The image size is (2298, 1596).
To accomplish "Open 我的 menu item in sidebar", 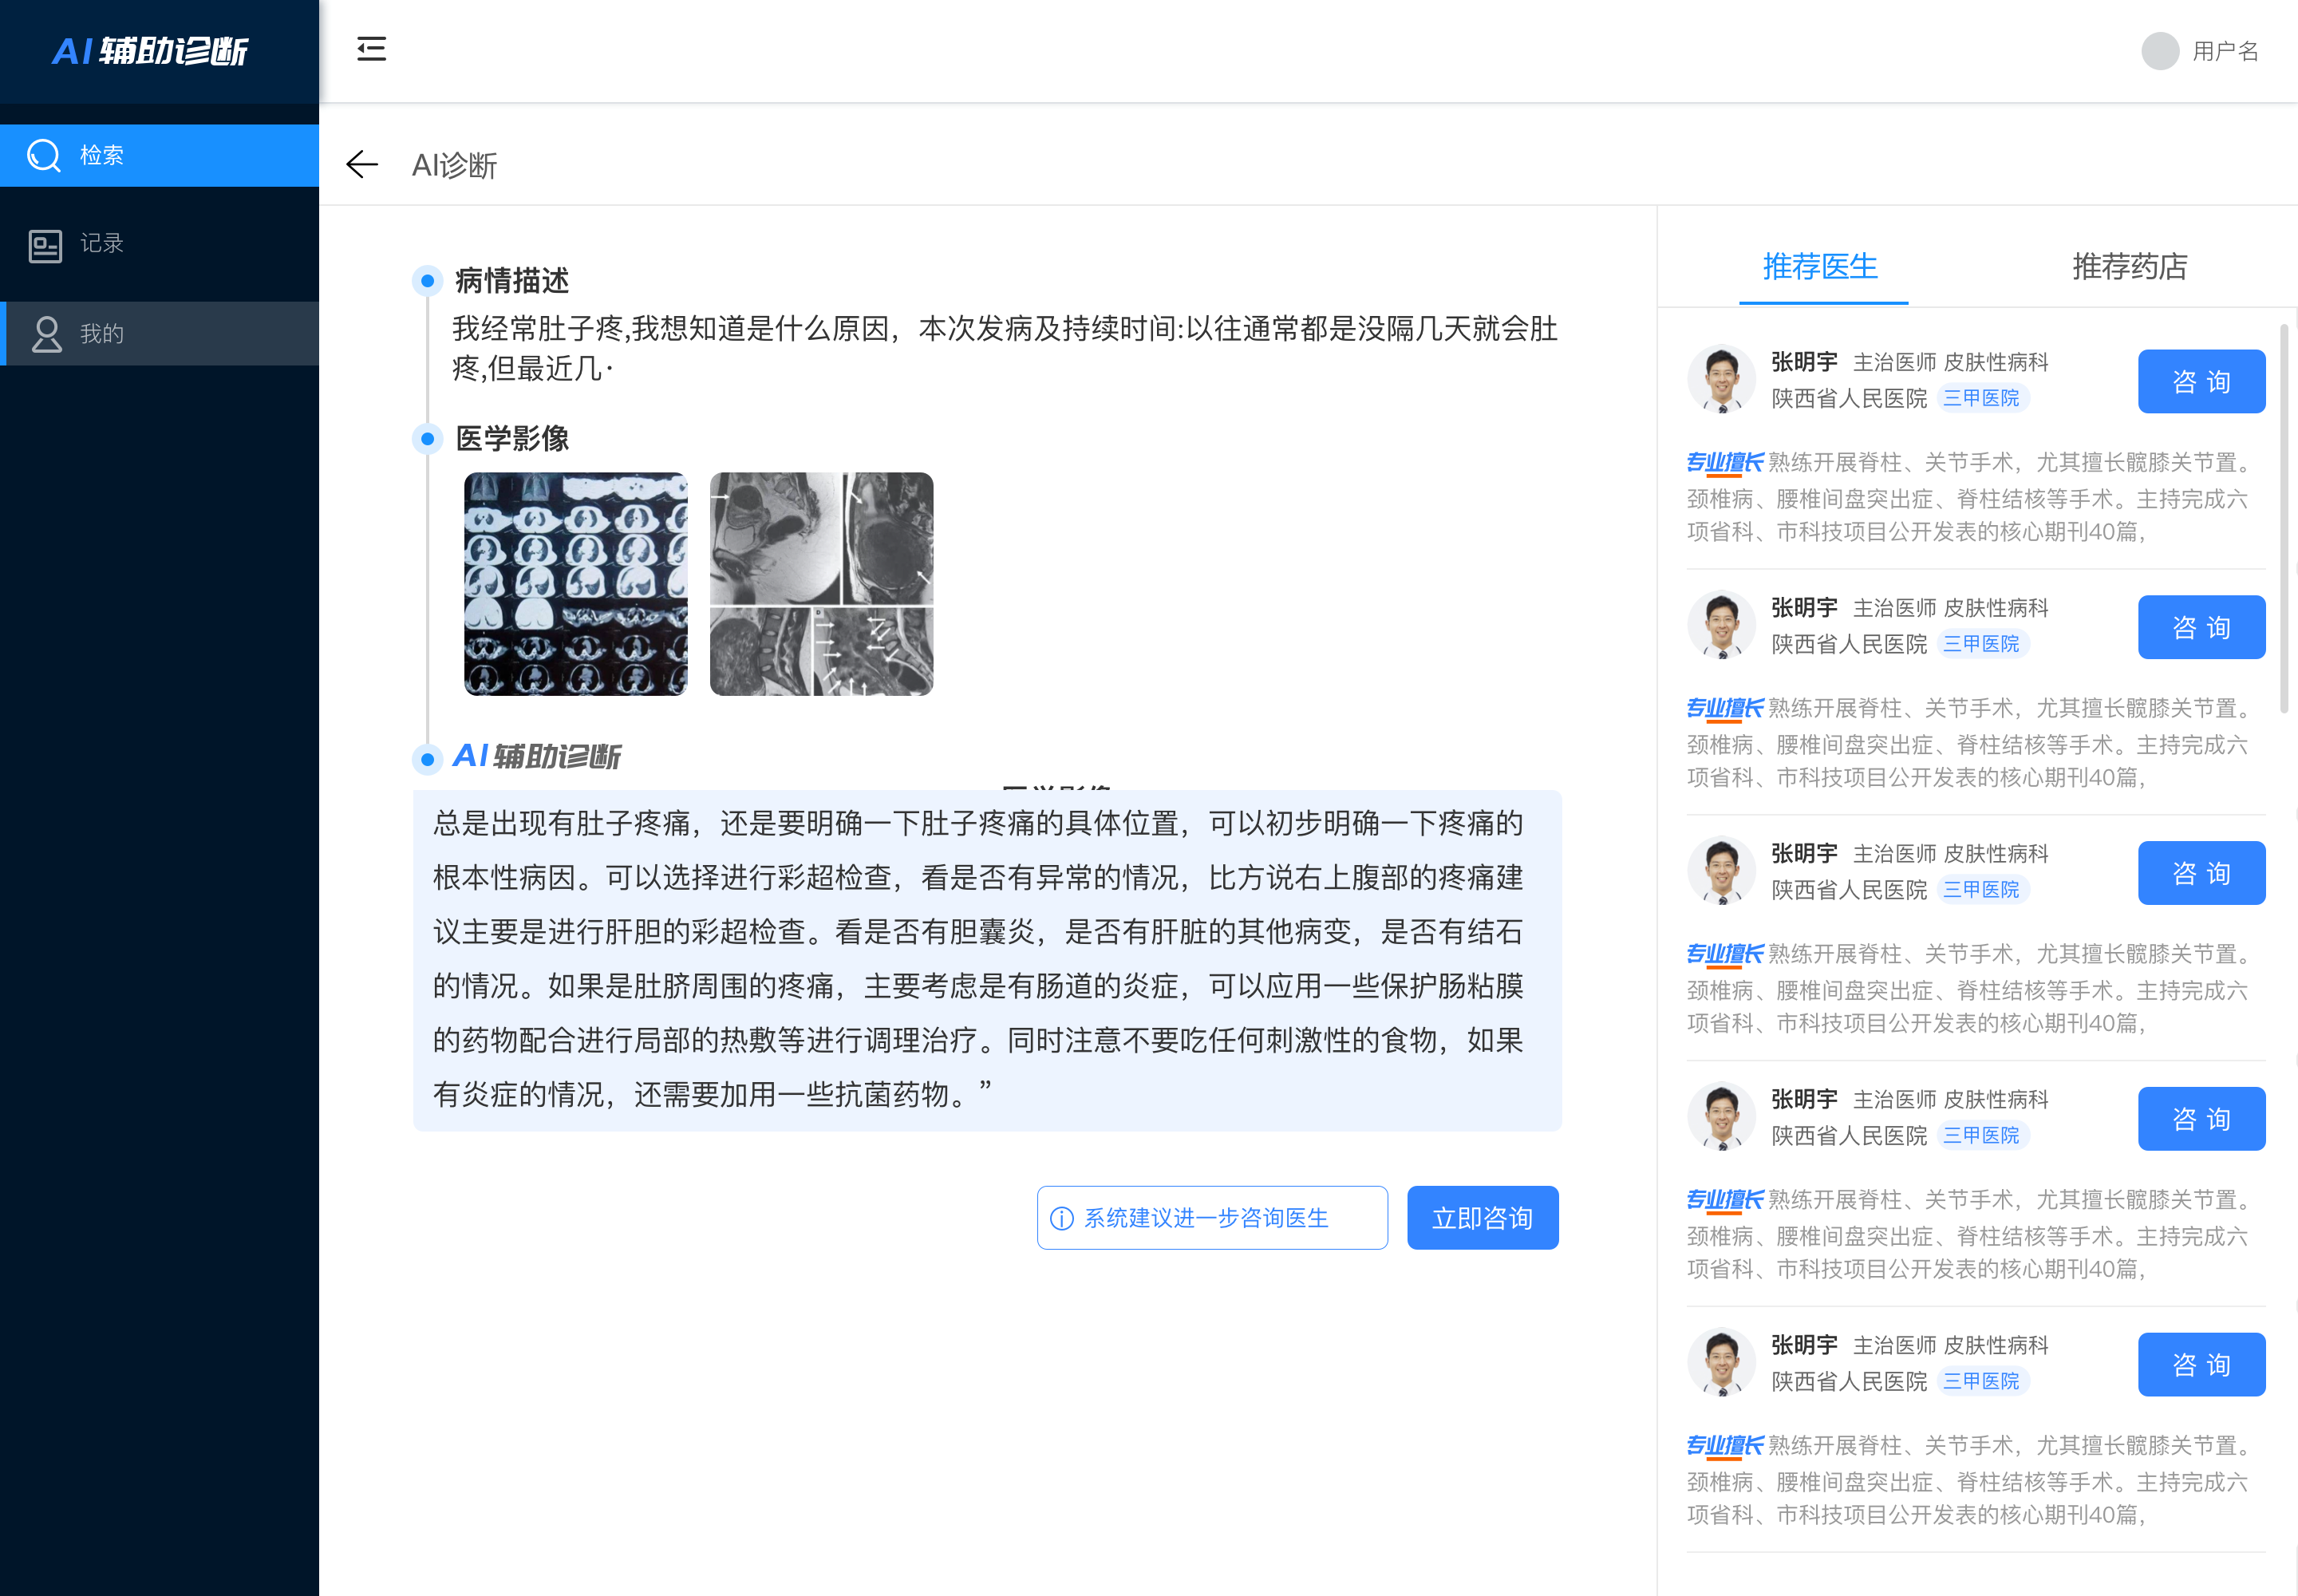I will pos(160,333).
